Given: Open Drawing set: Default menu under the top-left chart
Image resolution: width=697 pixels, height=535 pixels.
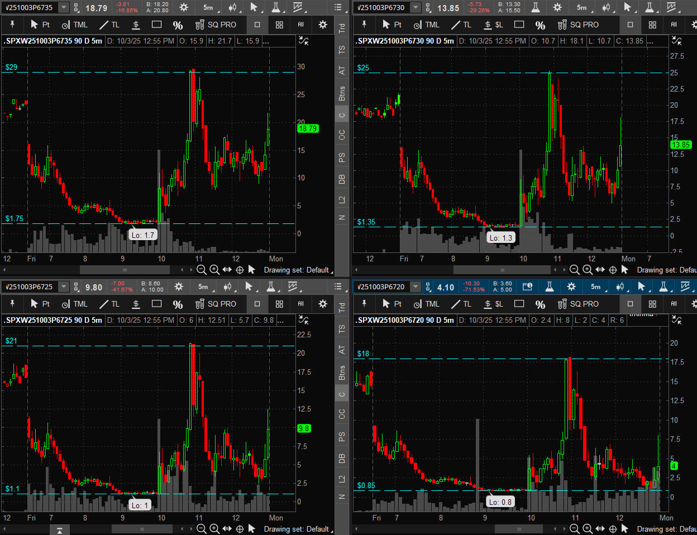Looking at the screenshot, I should click(297, 270).
